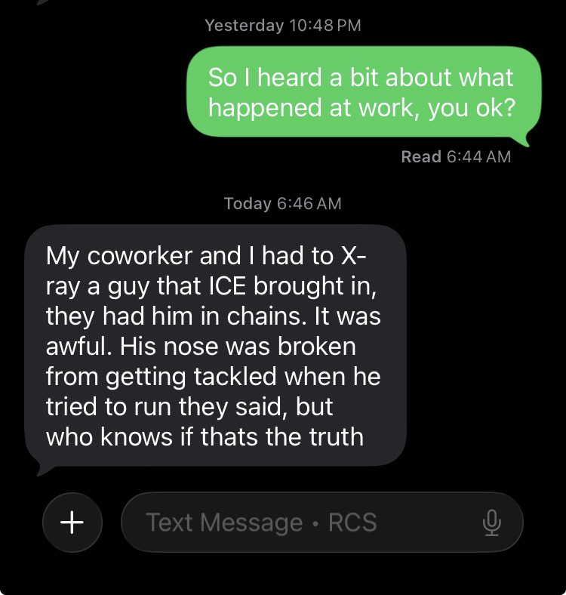566x595 pixels.
Task: Tap the Yesterday 10:48 PM timestamp
Action: click(x=283, y=26)
